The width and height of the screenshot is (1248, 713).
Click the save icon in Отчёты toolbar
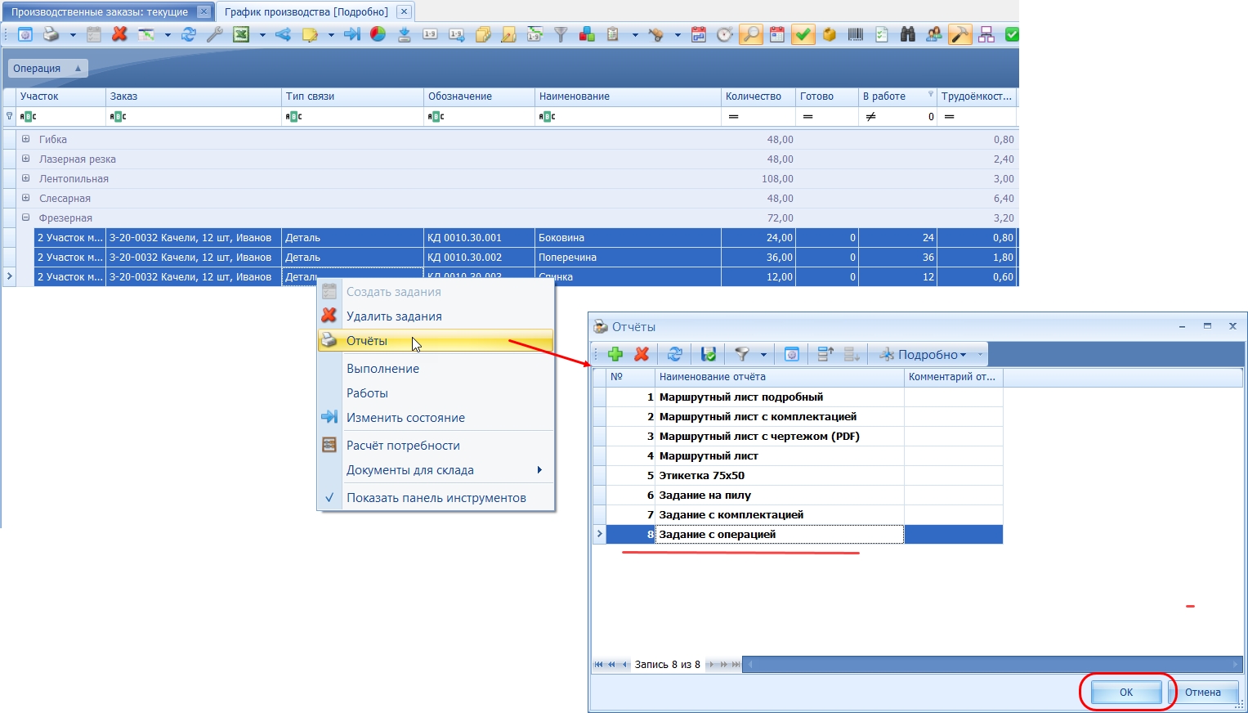tap(709, 354)
